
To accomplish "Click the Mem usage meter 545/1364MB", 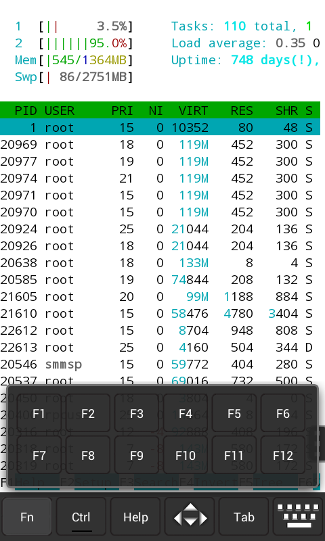I will [x=74, y=60].
